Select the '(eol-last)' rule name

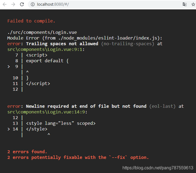162,106
